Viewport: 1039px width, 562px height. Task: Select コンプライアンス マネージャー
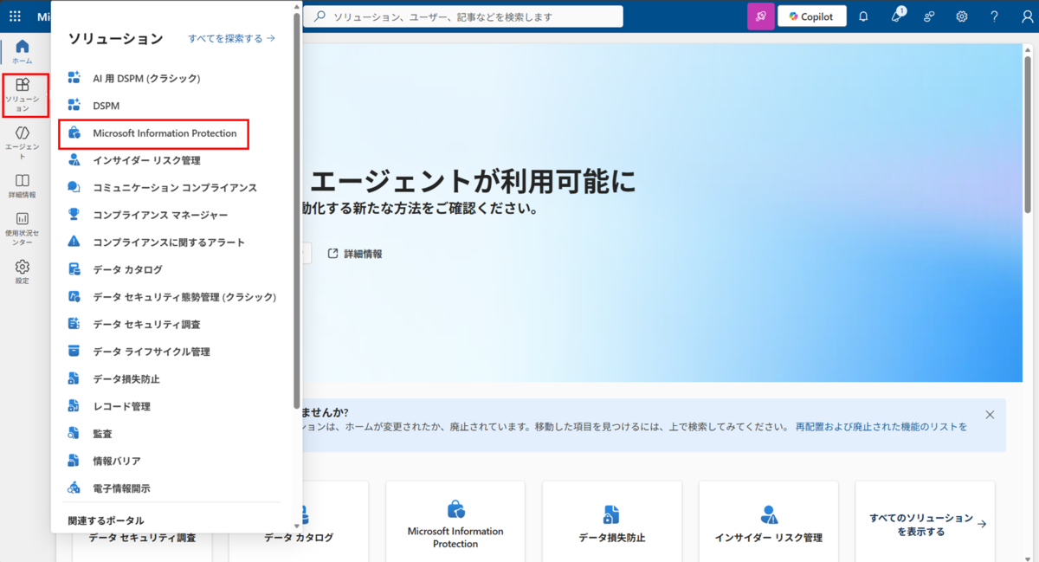[160, 215]
